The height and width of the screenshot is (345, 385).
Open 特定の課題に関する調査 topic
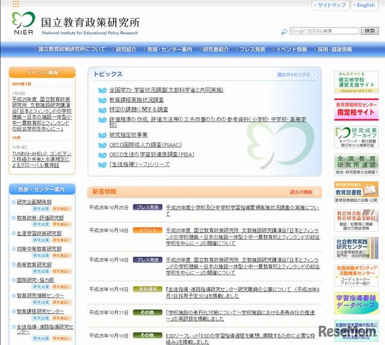coord(139,109)
